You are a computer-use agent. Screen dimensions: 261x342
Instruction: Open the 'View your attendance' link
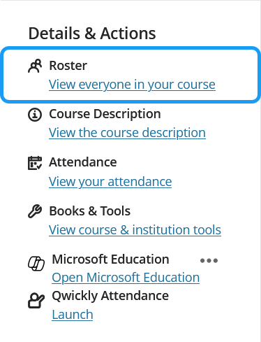click(110, 182)
